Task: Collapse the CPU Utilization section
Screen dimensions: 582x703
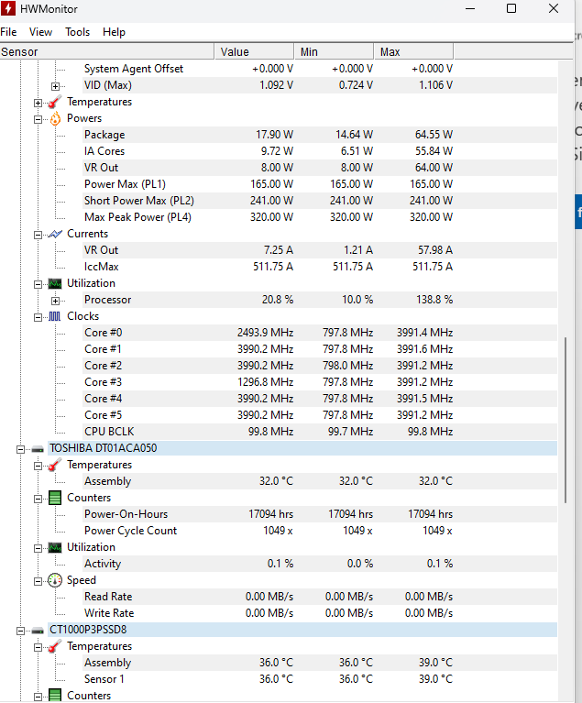Action: tap(38, 284)
